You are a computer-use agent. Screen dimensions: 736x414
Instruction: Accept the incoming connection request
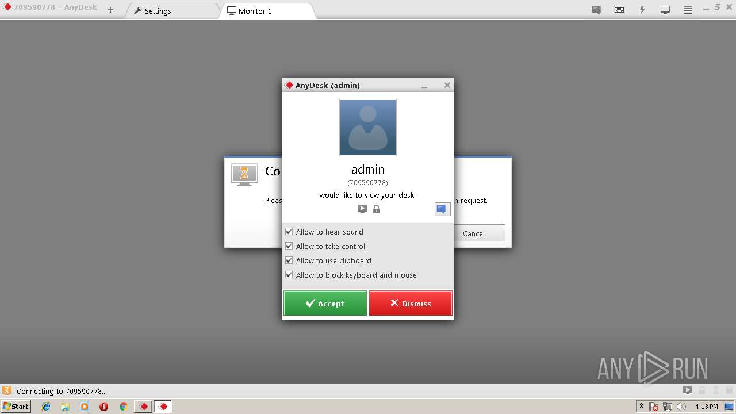(325, 303)
